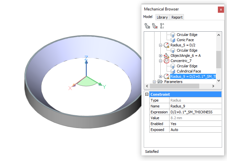The image size is (227, 161).
Task: Click the ObjectAngle_6 constraint icon
Action: tap(167, 56)
